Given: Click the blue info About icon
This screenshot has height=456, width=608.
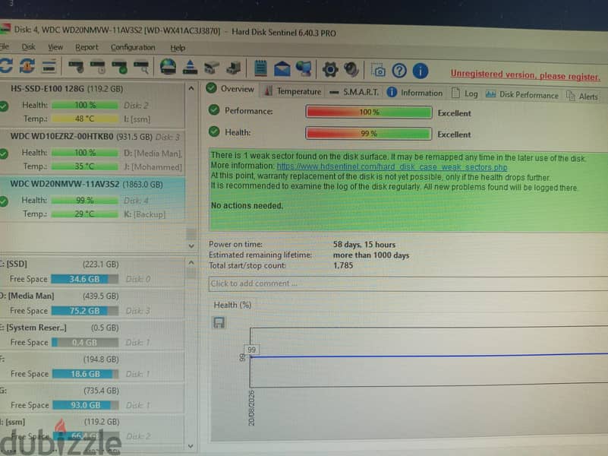Looking at the screenshot, I should tap(421, 71).
